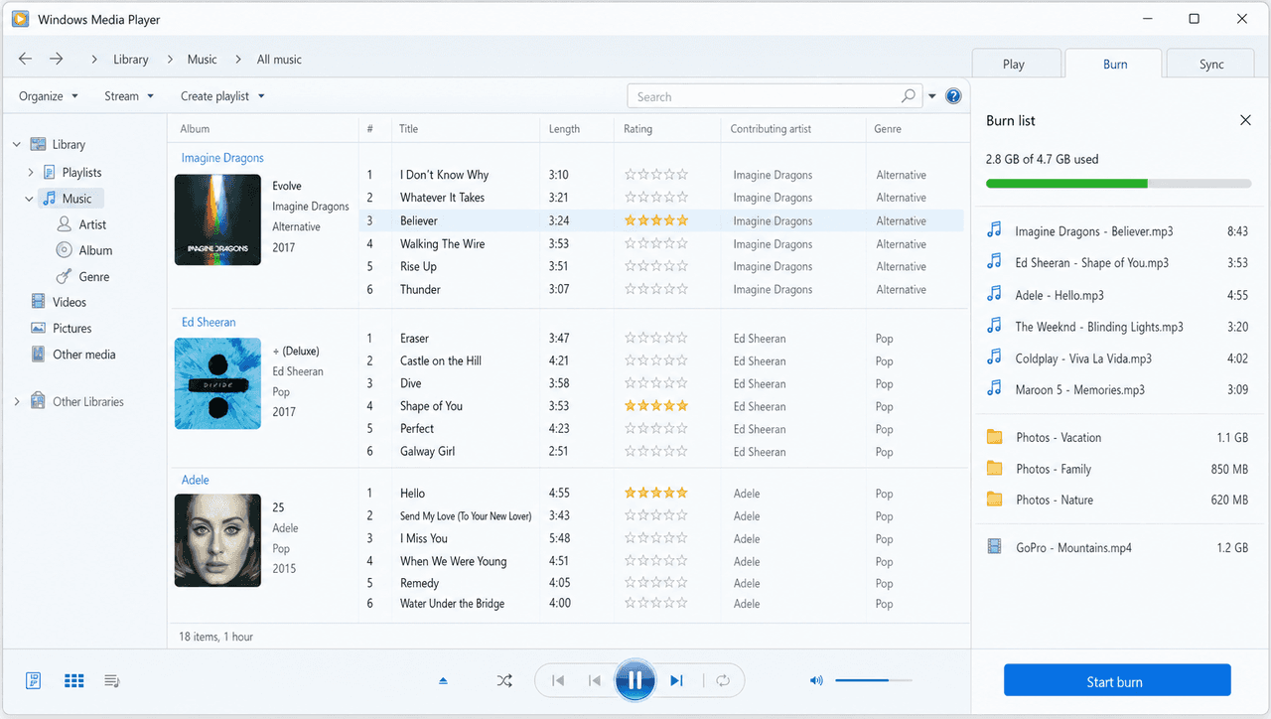Toggle repeat mode
The image size is (1271, 719).
[x=723, y=680]
